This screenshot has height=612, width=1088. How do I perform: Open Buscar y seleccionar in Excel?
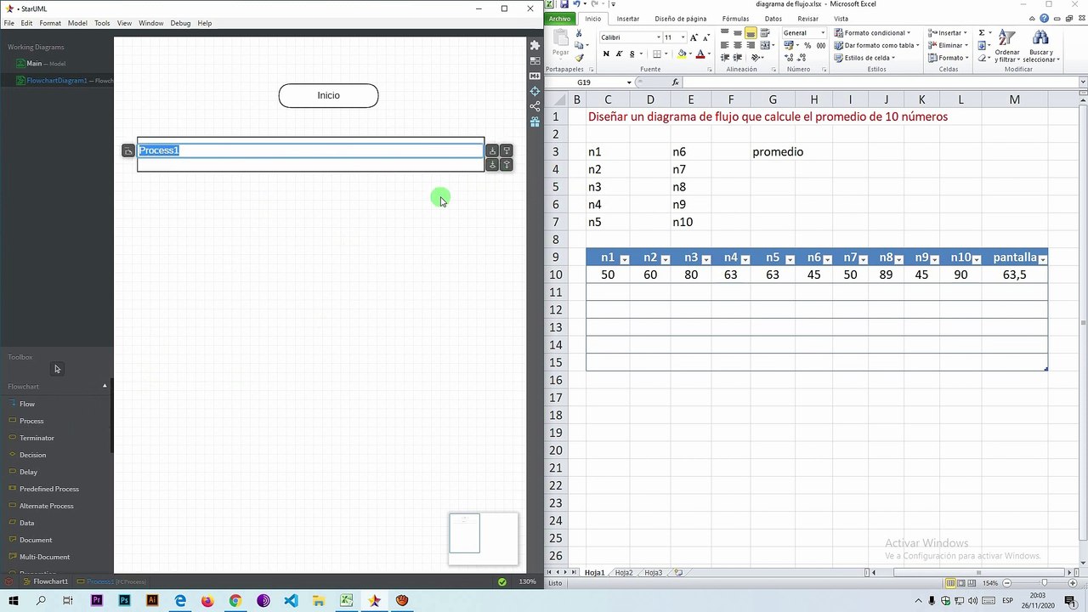[x=1040, y=47]
